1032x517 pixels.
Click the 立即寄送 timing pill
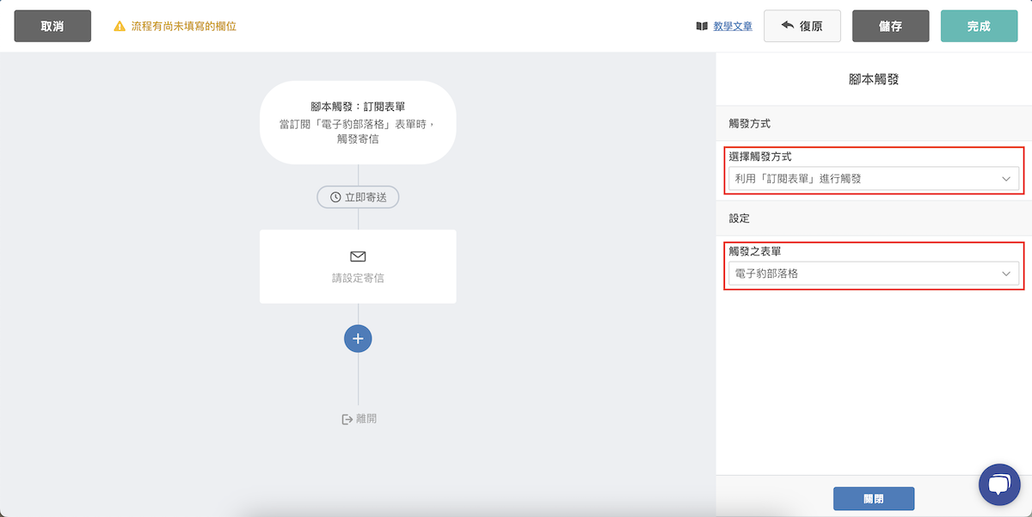(358, 197)
